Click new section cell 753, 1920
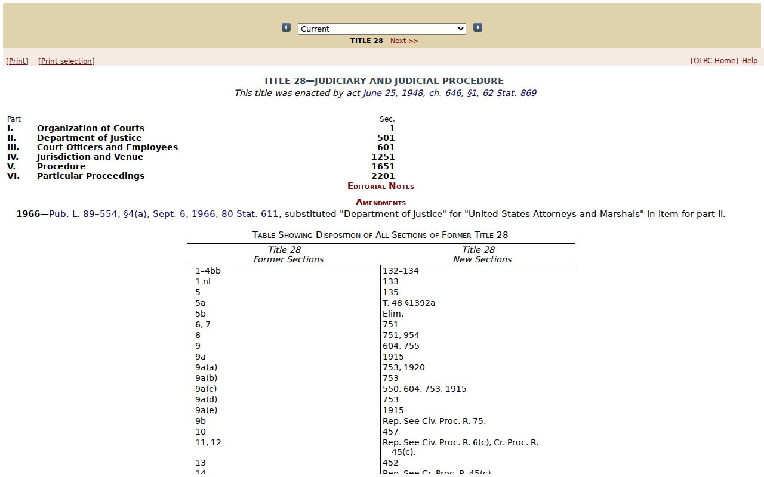 tap(403, 367)
